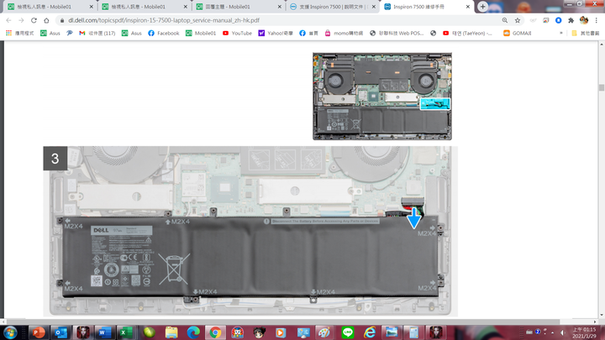Go to the browser home page
This screenshot has height=340, width=605.
46,20
